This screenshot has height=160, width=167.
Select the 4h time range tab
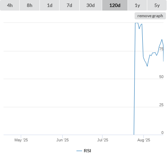[10, 5]
